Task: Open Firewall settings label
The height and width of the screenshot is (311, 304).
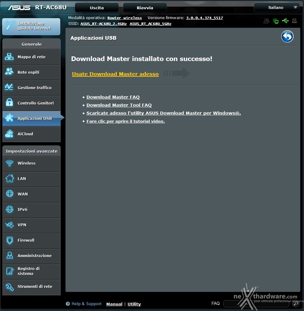Action: (x=26, y=240)
